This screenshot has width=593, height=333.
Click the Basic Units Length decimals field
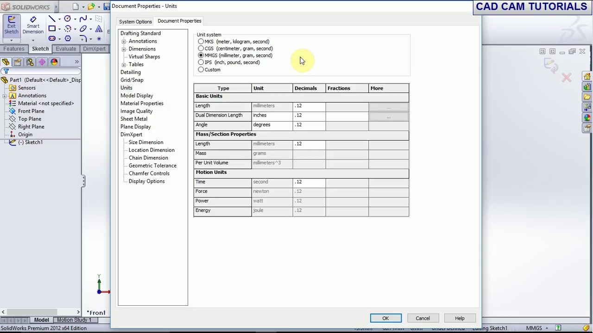point(309,106)
